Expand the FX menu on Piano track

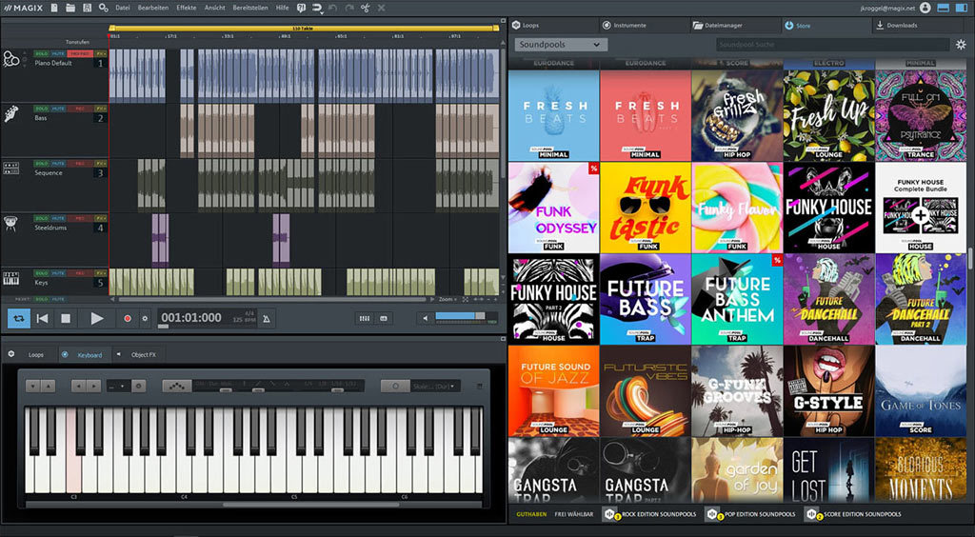[x=101, y=54]
